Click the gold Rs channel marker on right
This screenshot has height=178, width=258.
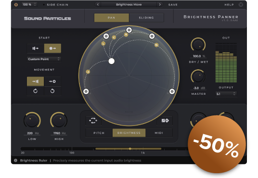pos(156,45)
